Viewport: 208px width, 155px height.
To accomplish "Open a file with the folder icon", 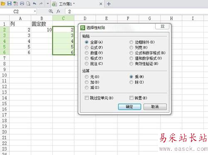I will pyautogui.click(x=3, y=3).
